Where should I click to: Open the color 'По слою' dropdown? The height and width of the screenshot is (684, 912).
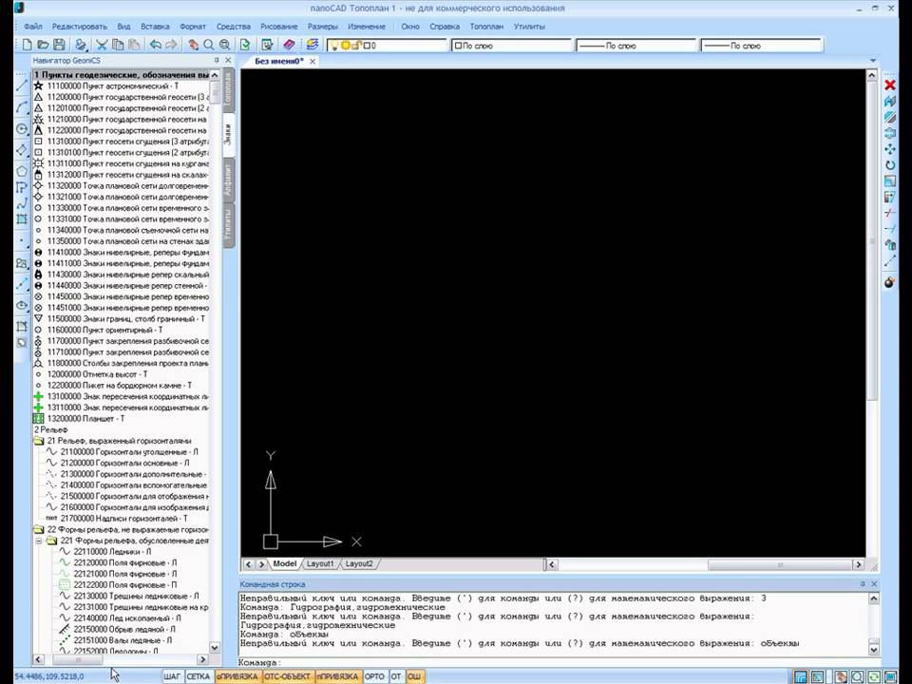pyautogui.click(x=512, y=46)
